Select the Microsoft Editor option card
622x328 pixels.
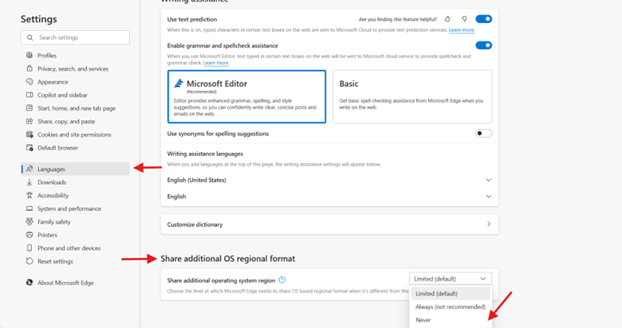[x=246, y=96]
